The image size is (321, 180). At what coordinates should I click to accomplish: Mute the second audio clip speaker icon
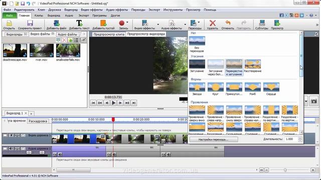coord(114,154)
